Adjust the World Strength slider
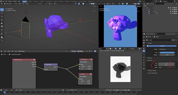The image size is (178, 95). (167, 55)
